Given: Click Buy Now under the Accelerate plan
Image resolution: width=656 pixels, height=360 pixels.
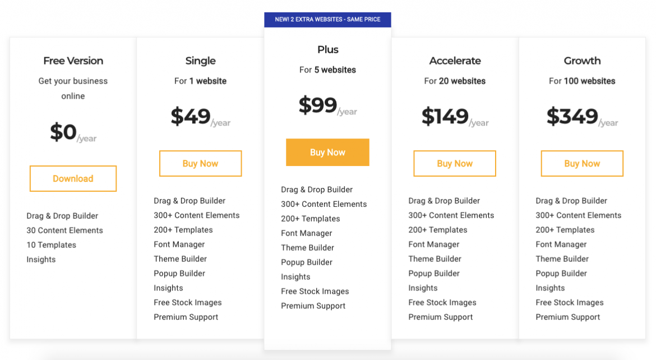Looking at the screenshot, I should point(454,163).
